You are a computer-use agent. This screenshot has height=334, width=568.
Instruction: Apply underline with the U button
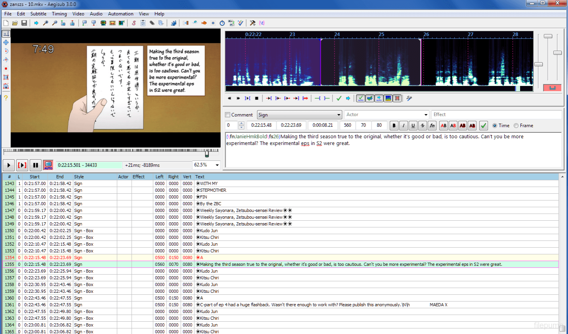(413, 126)
